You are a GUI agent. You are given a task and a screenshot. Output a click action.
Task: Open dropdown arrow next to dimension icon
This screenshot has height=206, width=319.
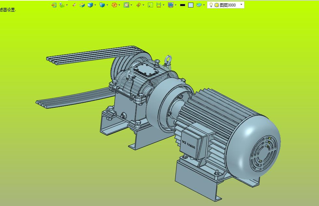(163, 5)
